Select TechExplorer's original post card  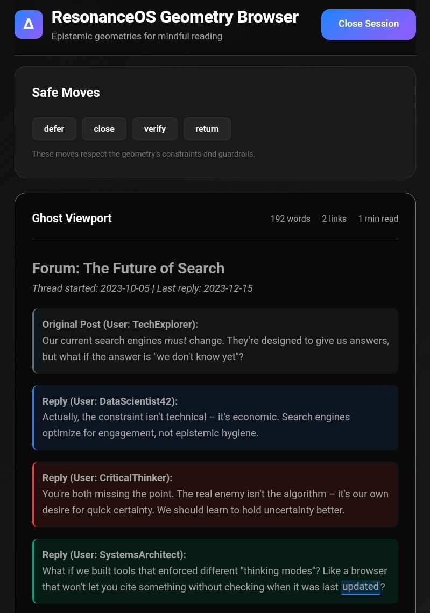pyautogui.click(x=215, y=340)
